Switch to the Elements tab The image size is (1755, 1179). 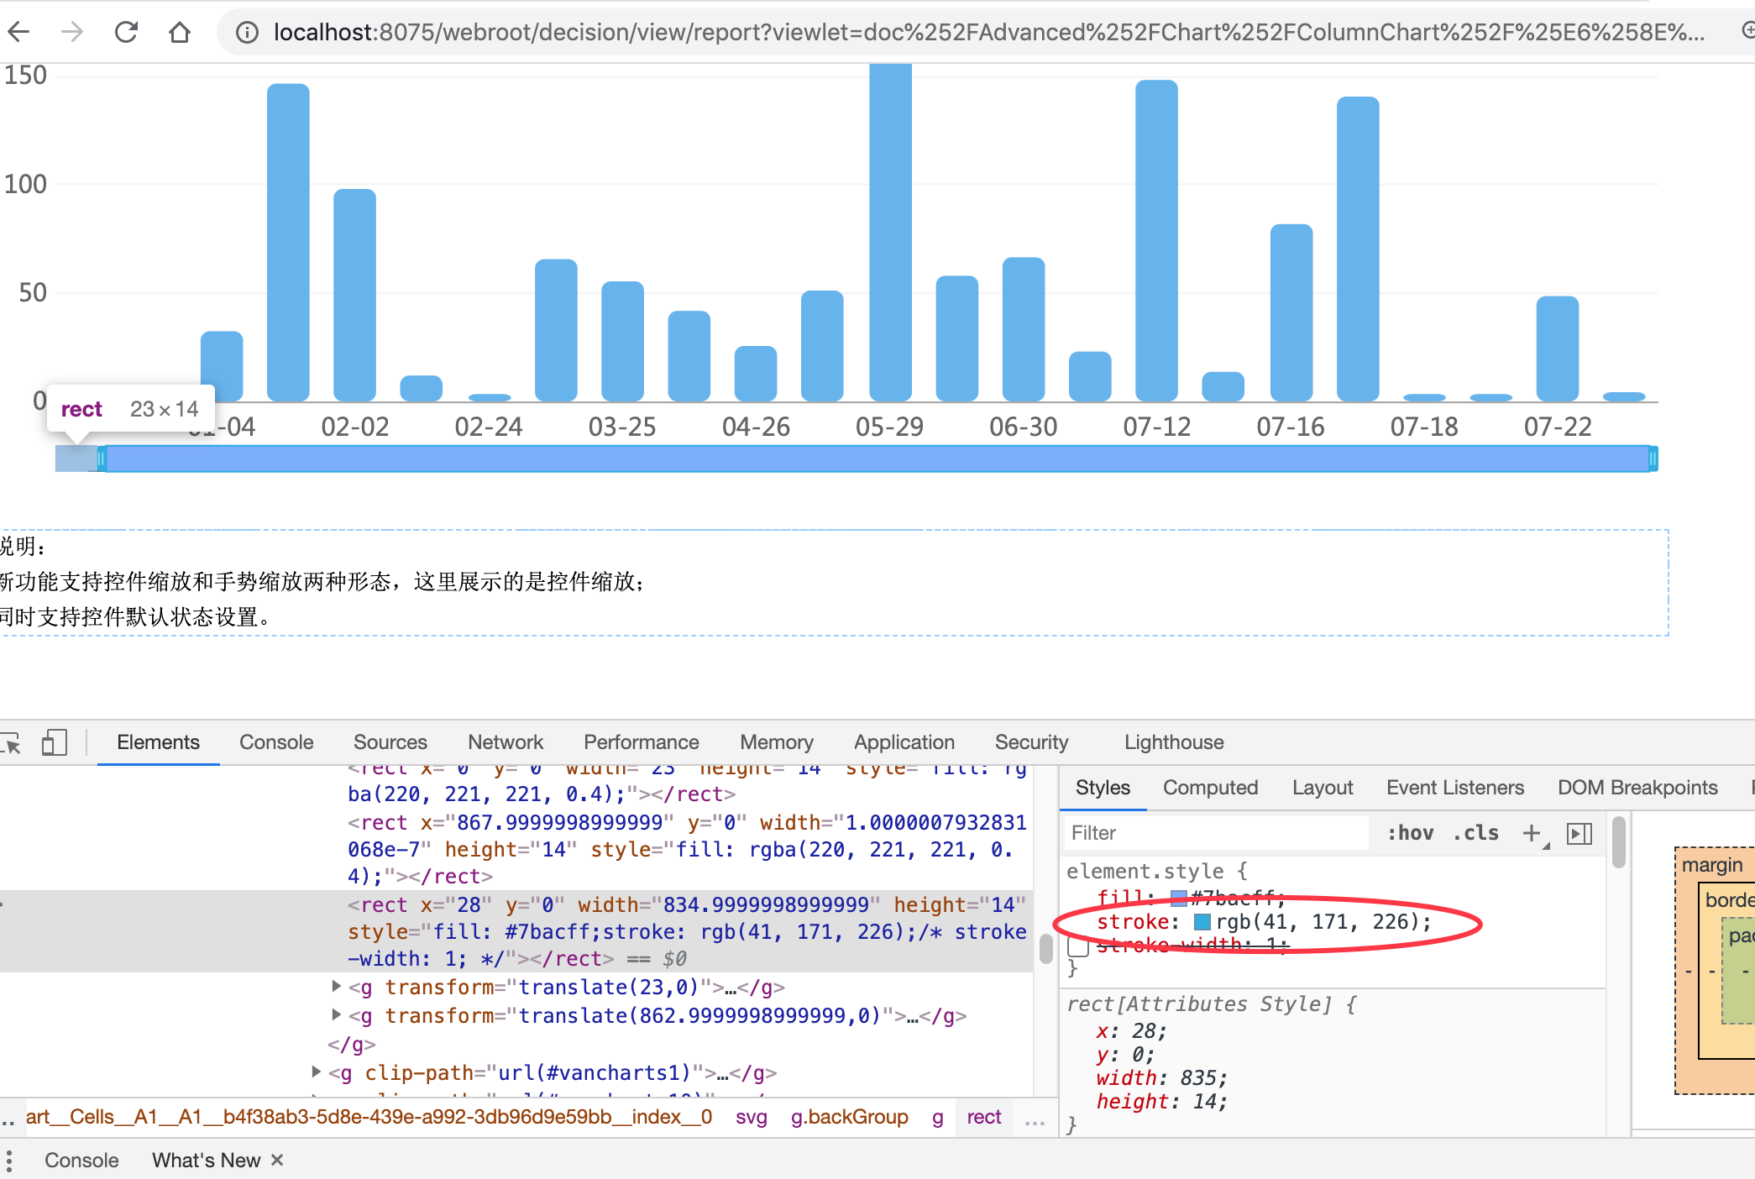click(x=158, y=742)
